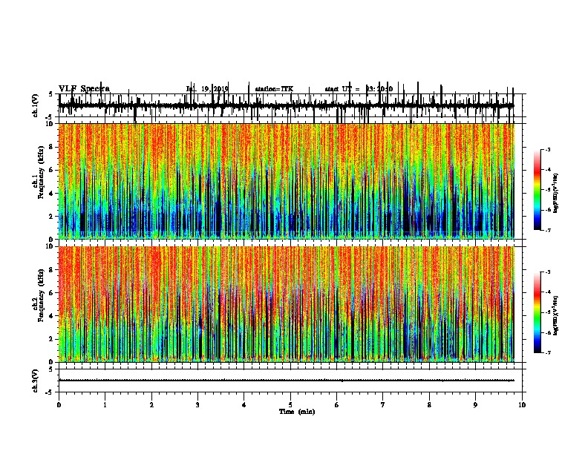Click the ch.2 spectrogram color bar
Screen dimensions: 588x454
538,312
